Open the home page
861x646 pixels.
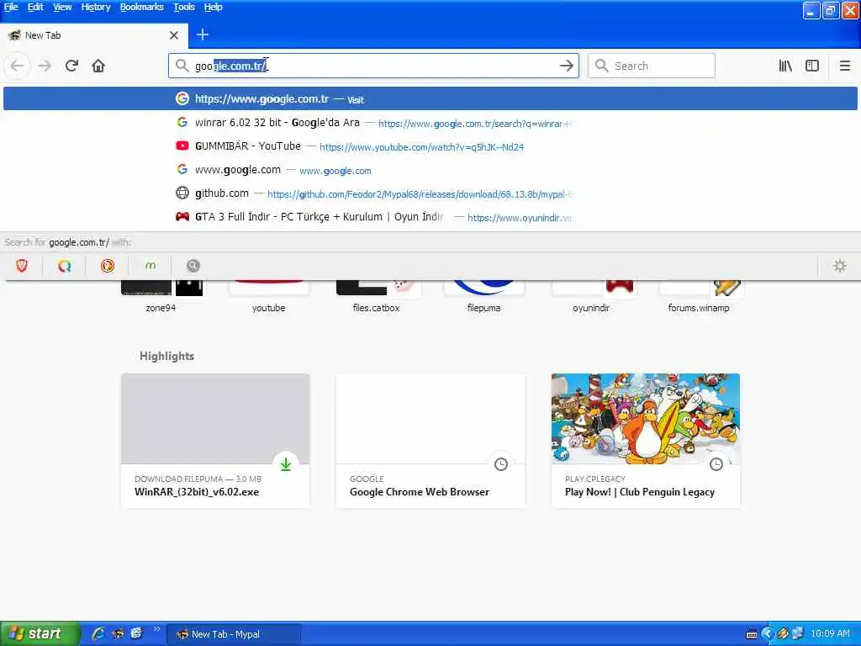98,66
